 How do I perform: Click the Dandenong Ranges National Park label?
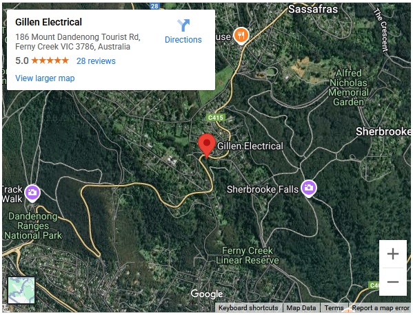point(32,226)
